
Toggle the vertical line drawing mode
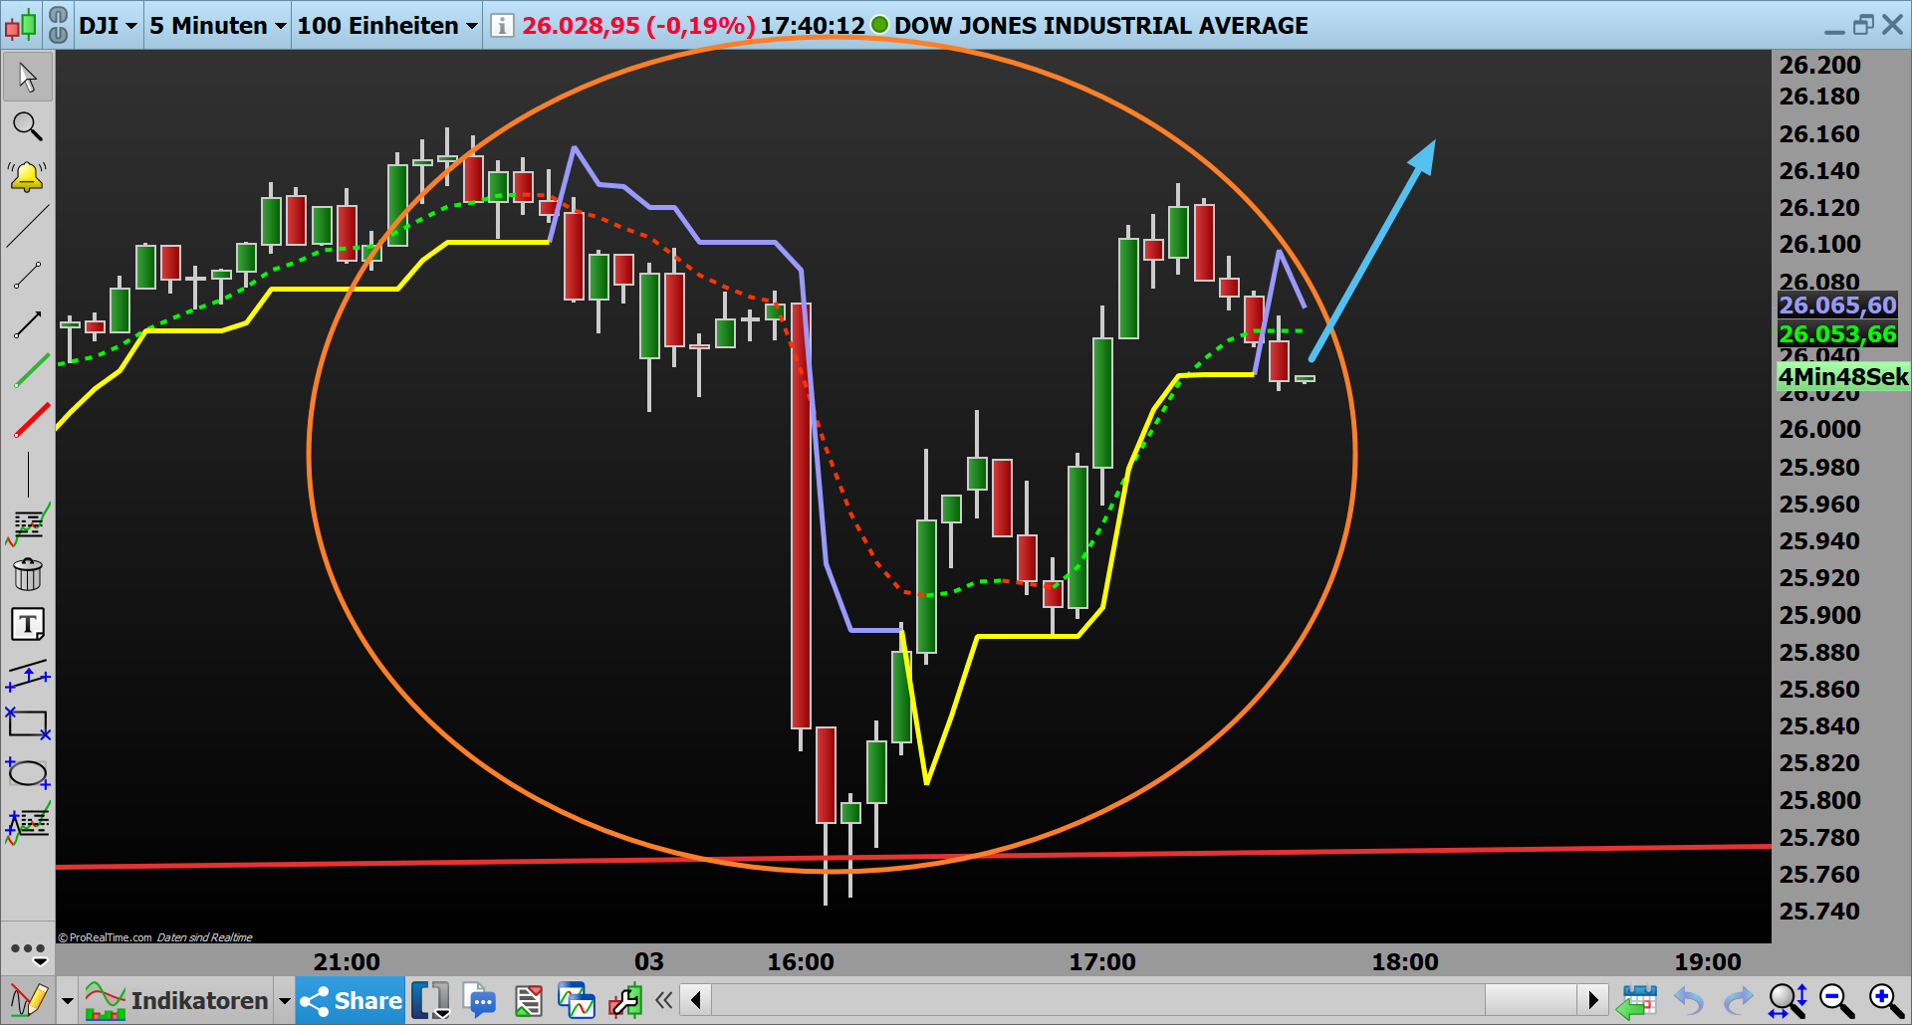[x=27, y=475]
